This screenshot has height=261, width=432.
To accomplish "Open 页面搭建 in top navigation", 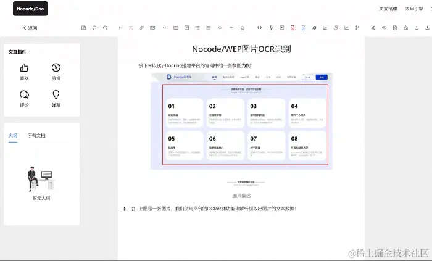I will [388, 9].
